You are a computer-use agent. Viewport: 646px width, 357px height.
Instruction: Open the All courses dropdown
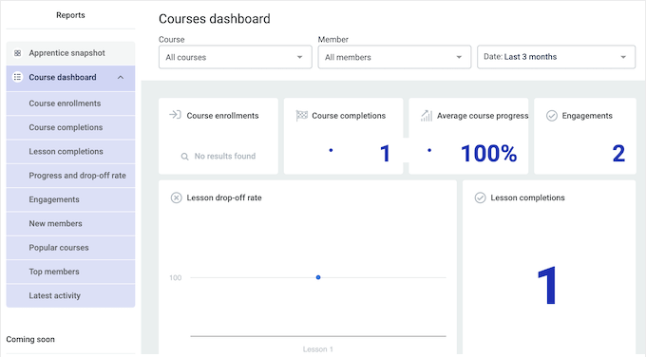(236, 57)
